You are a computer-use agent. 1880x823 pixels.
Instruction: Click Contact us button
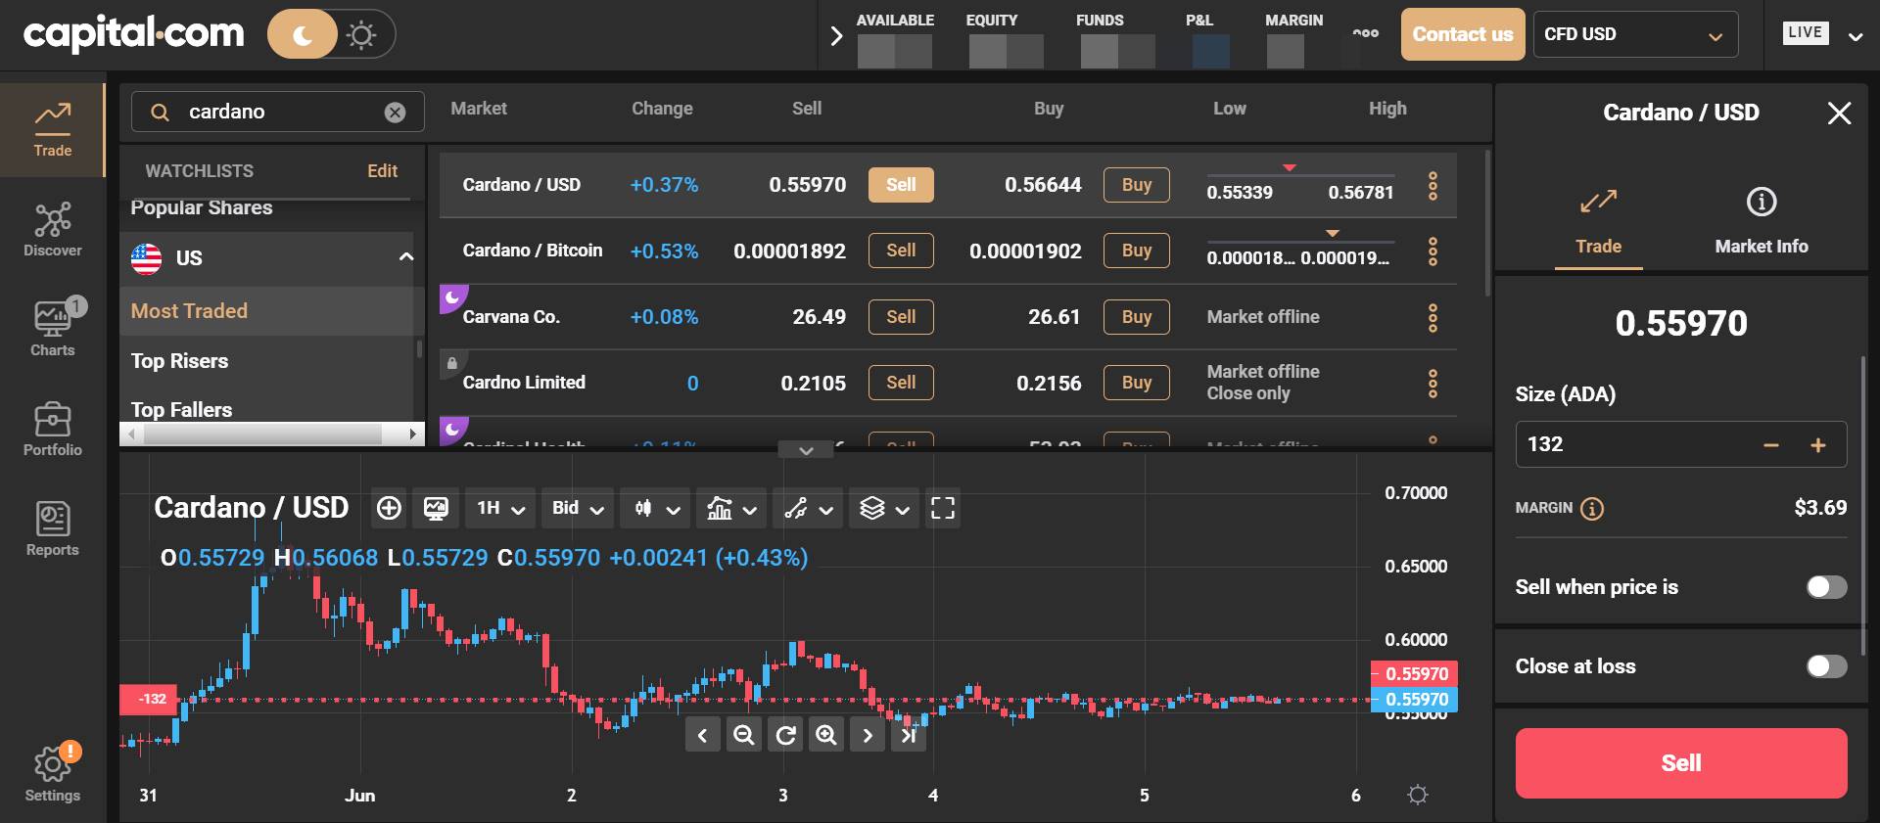click(1463, 34)
